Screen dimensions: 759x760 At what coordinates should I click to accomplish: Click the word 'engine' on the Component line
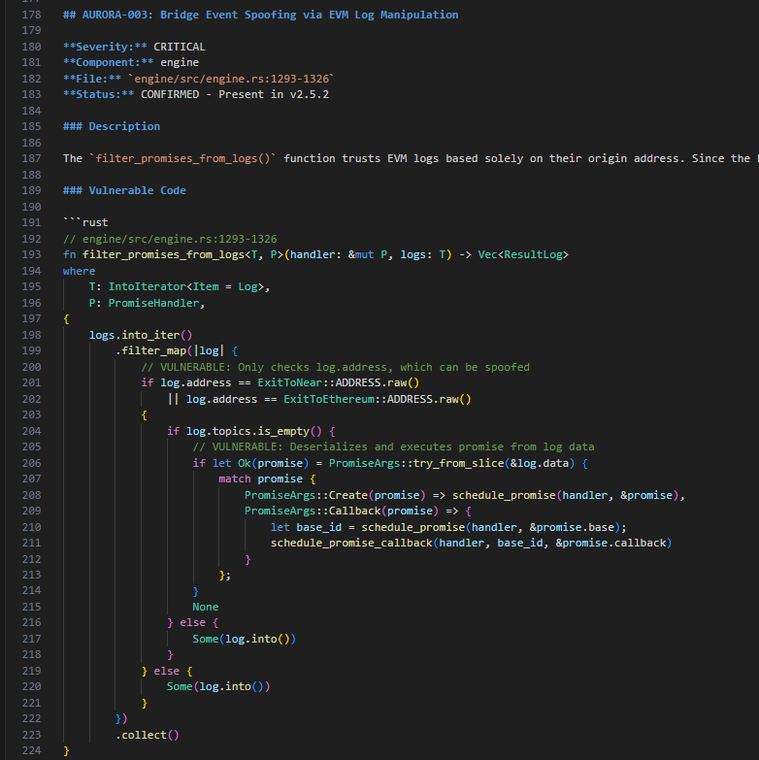(x=180, y=62)
